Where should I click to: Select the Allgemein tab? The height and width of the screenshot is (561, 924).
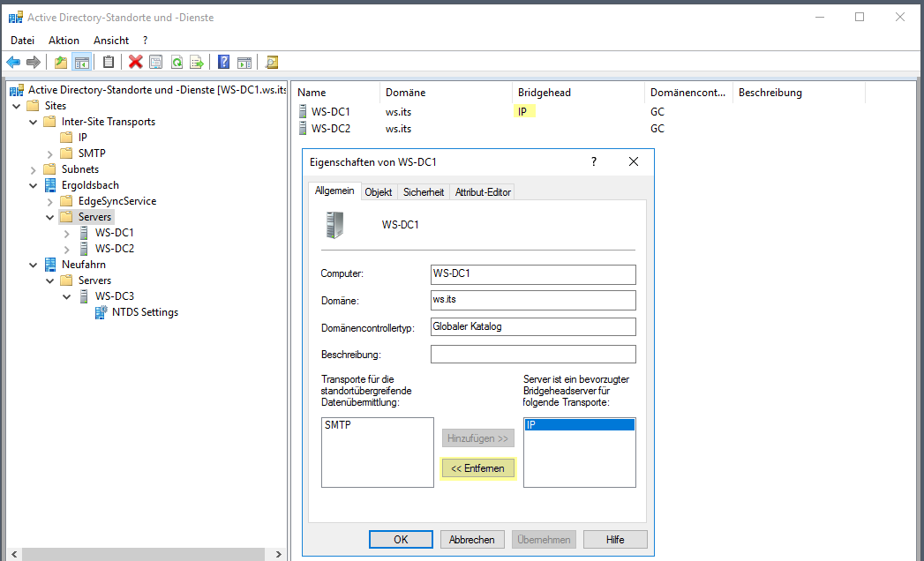[334, 191]
